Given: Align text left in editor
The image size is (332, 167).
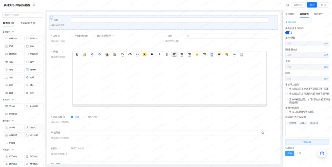Looking at the screenshot, I should coord(174,54).
